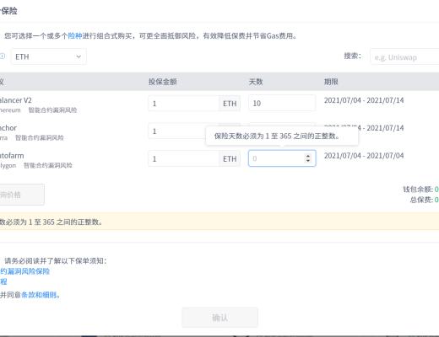
Task: Click the ETH unit label in Balancer row
Action: 230,104
